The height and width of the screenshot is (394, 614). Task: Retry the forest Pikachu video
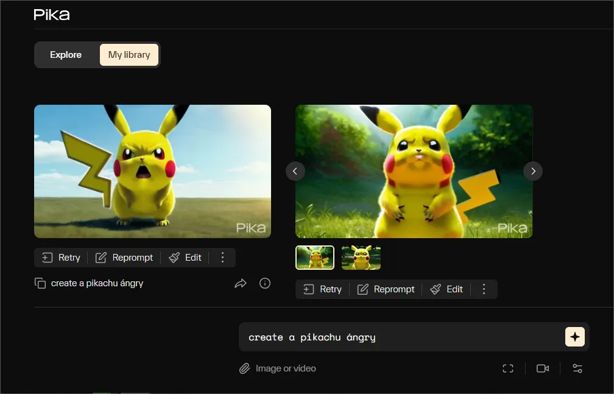(x=323, y=289)
